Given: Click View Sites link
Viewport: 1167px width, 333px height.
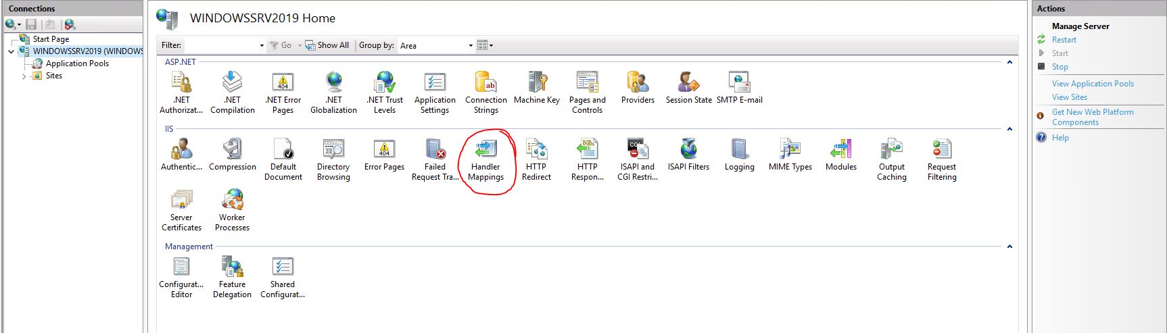Looking at the screenshot, I should [x=1070, y=97].
